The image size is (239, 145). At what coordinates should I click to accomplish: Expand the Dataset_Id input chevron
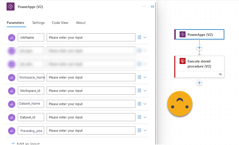pyautogui.click(x=145, y=117)
